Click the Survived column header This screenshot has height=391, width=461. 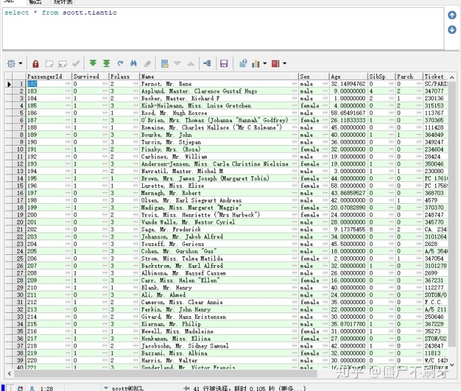tap(90, 77)
